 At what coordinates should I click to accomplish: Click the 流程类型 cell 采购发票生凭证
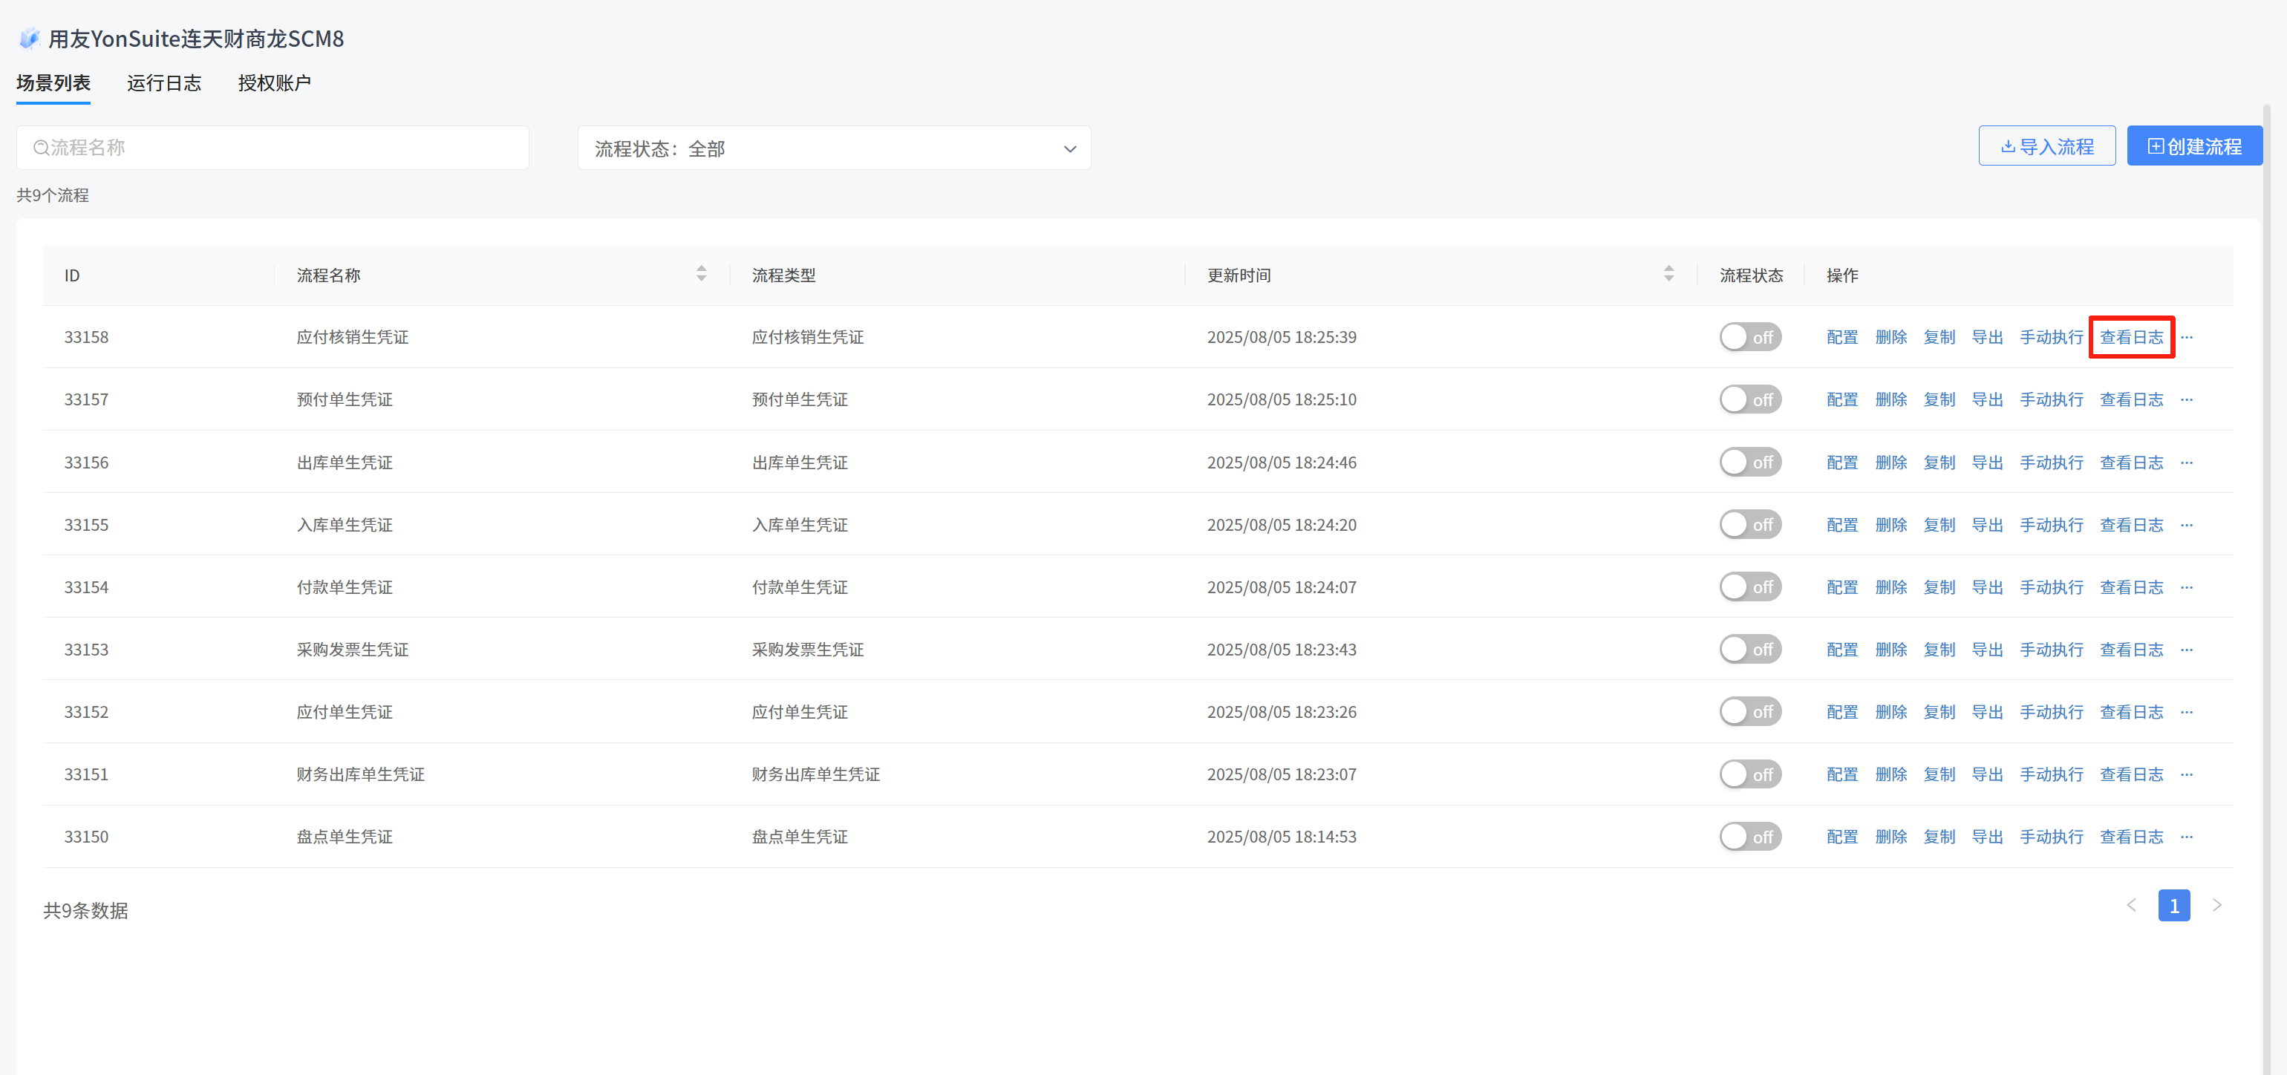808,650
